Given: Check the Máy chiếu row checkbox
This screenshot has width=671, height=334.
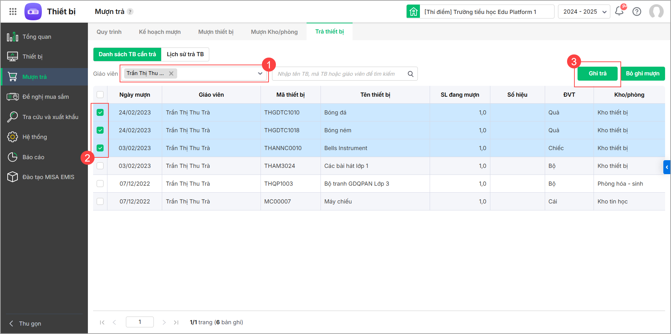Looking at the screenshot, I should [100, 201].
